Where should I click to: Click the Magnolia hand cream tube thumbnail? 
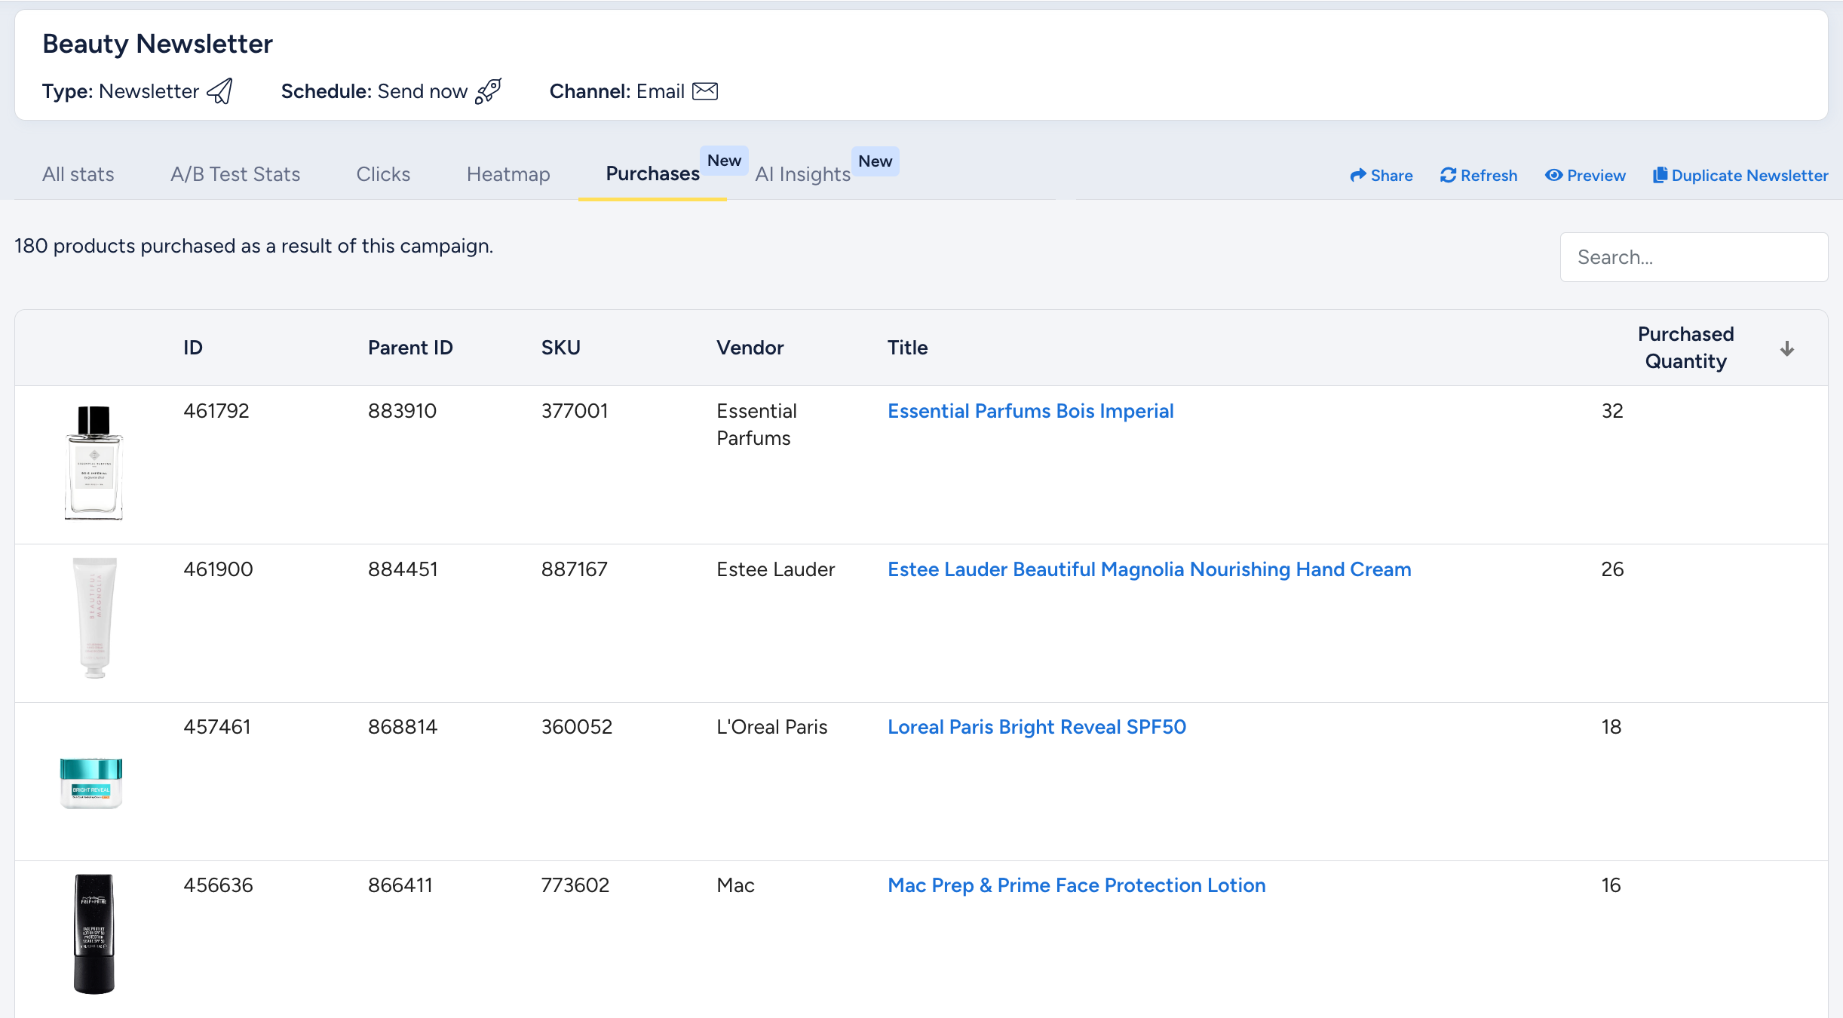point(95,618)
